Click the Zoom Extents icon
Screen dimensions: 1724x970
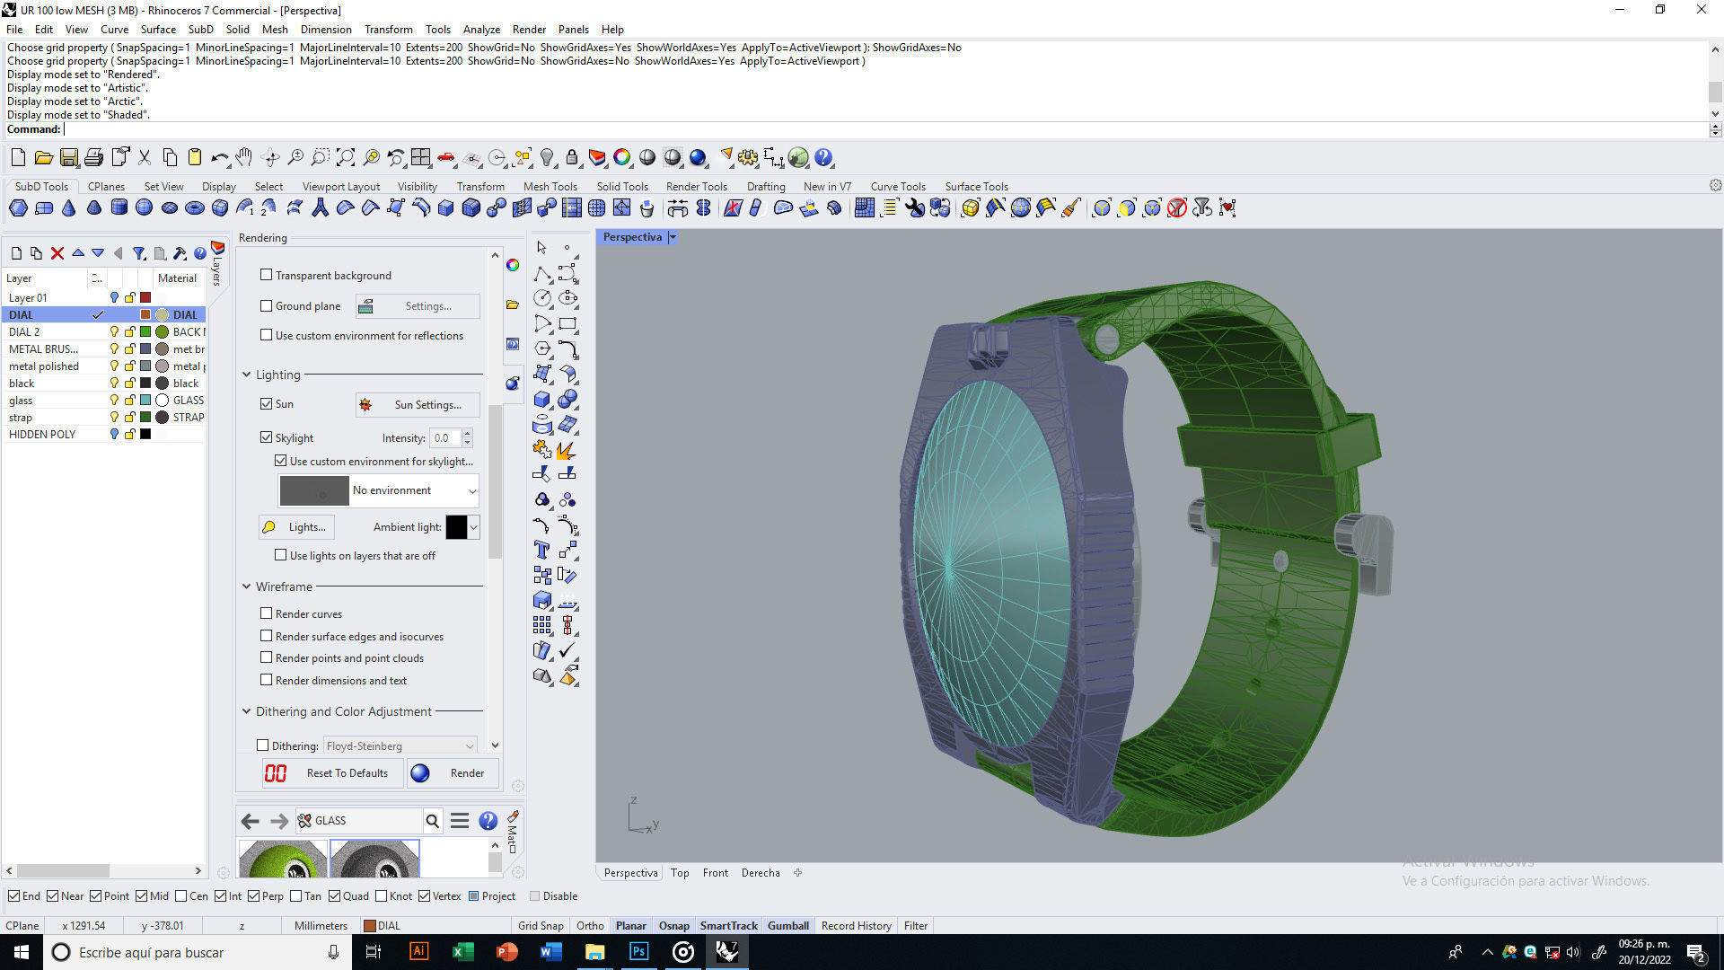pos(346,158)
